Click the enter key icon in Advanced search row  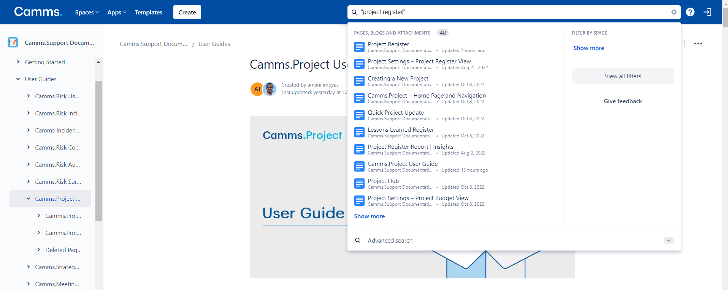[x=669, y=240]
